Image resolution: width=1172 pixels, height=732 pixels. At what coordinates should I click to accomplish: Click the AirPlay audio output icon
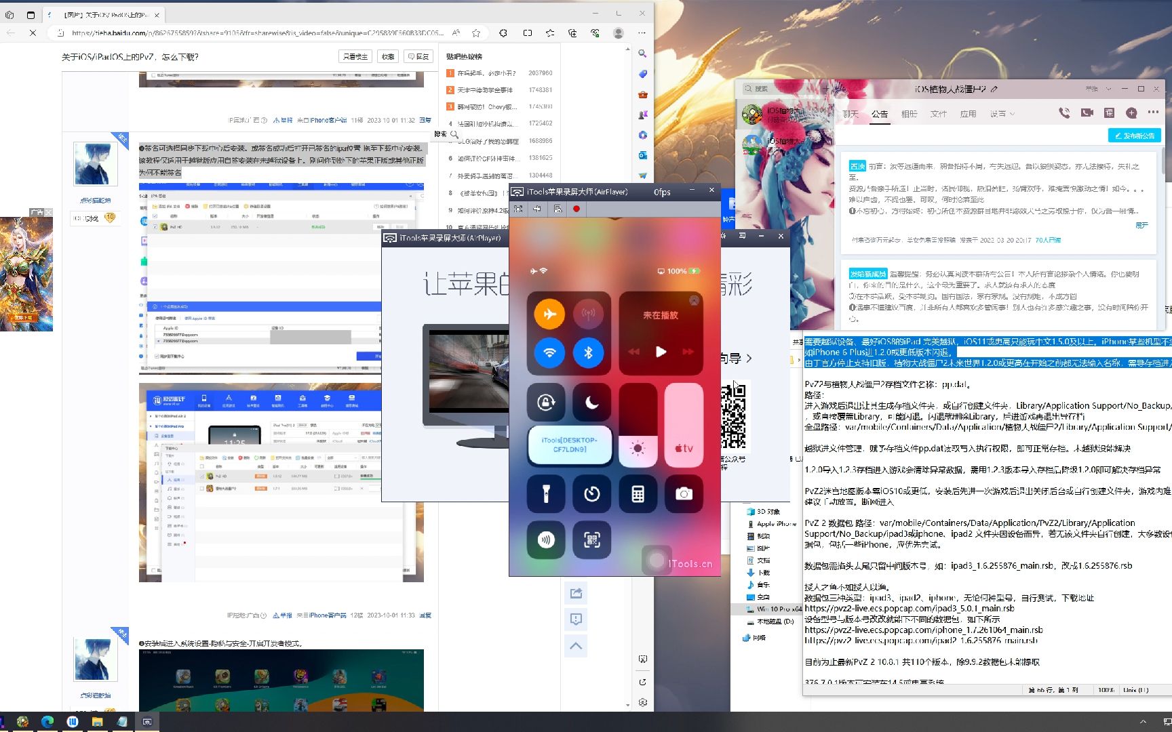[694, 300]
